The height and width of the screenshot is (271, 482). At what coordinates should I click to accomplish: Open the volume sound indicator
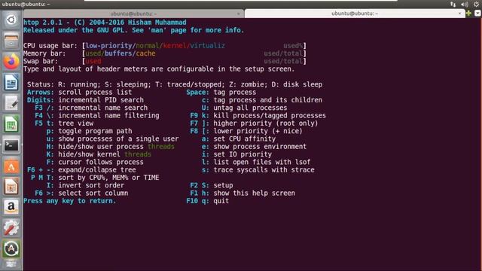pos(465,4)
